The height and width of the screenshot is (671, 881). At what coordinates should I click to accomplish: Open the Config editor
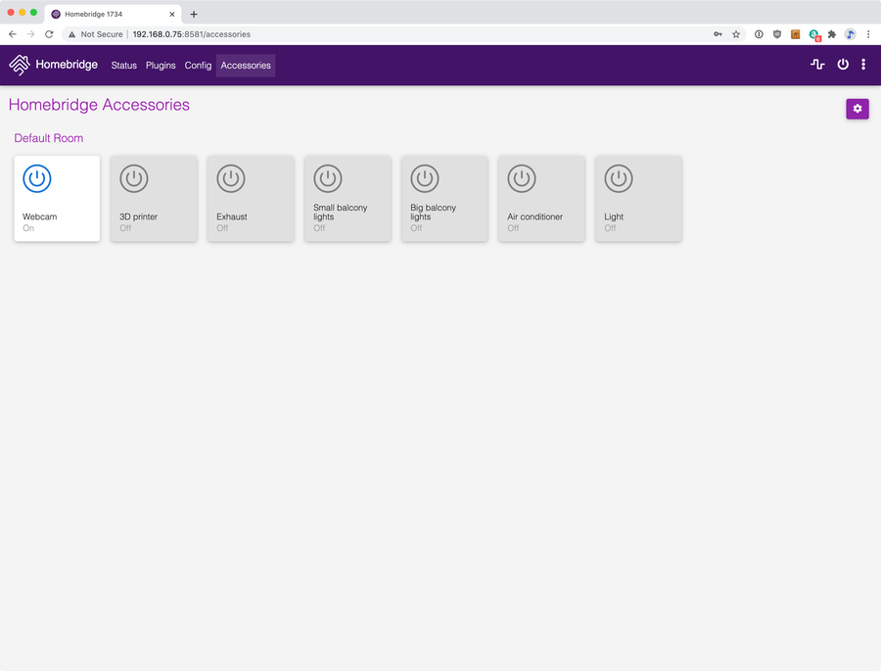tap(198, 66)
